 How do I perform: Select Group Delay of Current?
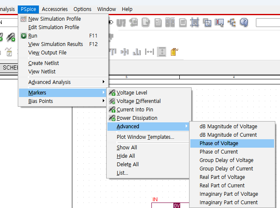[232, 169]
